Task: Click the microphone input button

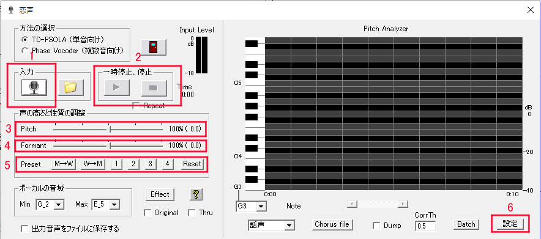Action: point(34,87)
